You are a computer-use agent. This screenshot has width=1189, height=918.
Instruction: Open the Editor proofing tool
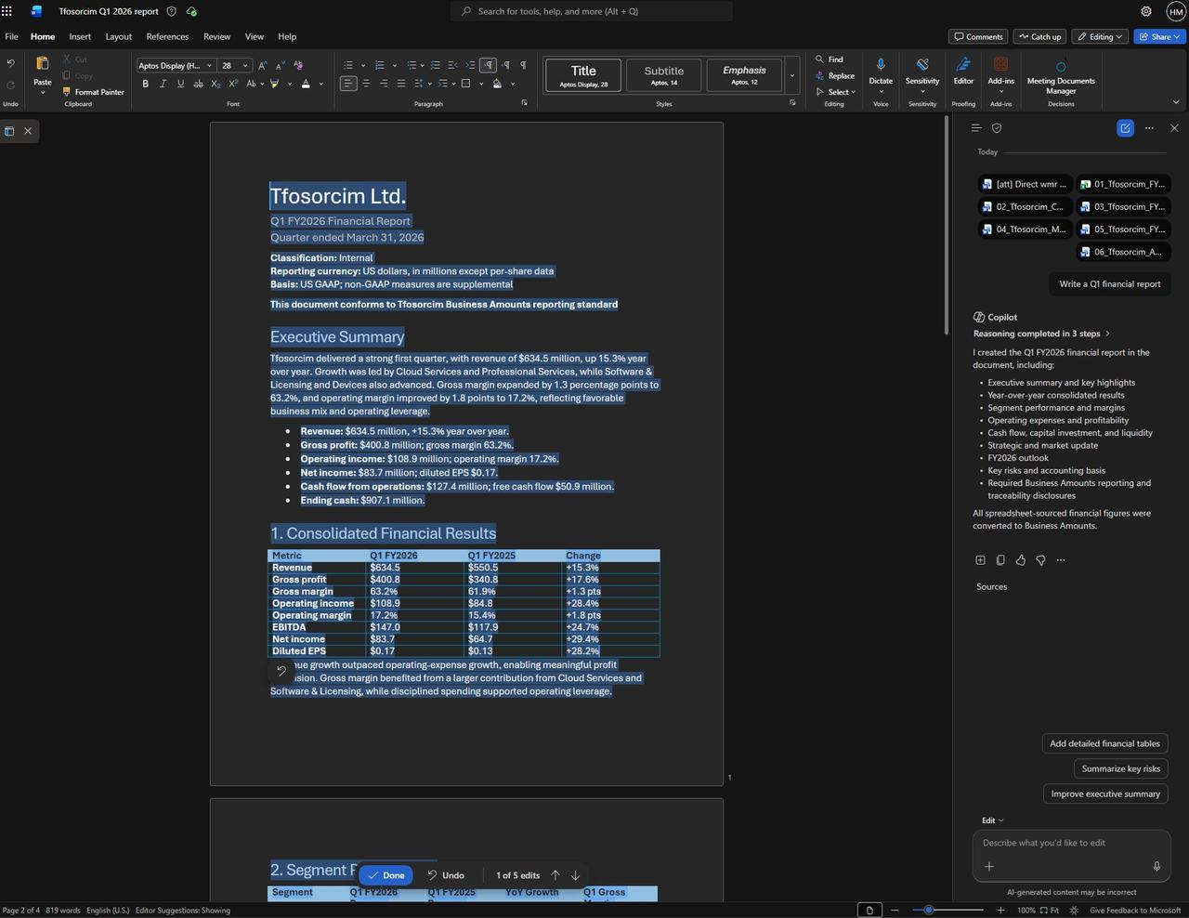coord(963,72)
